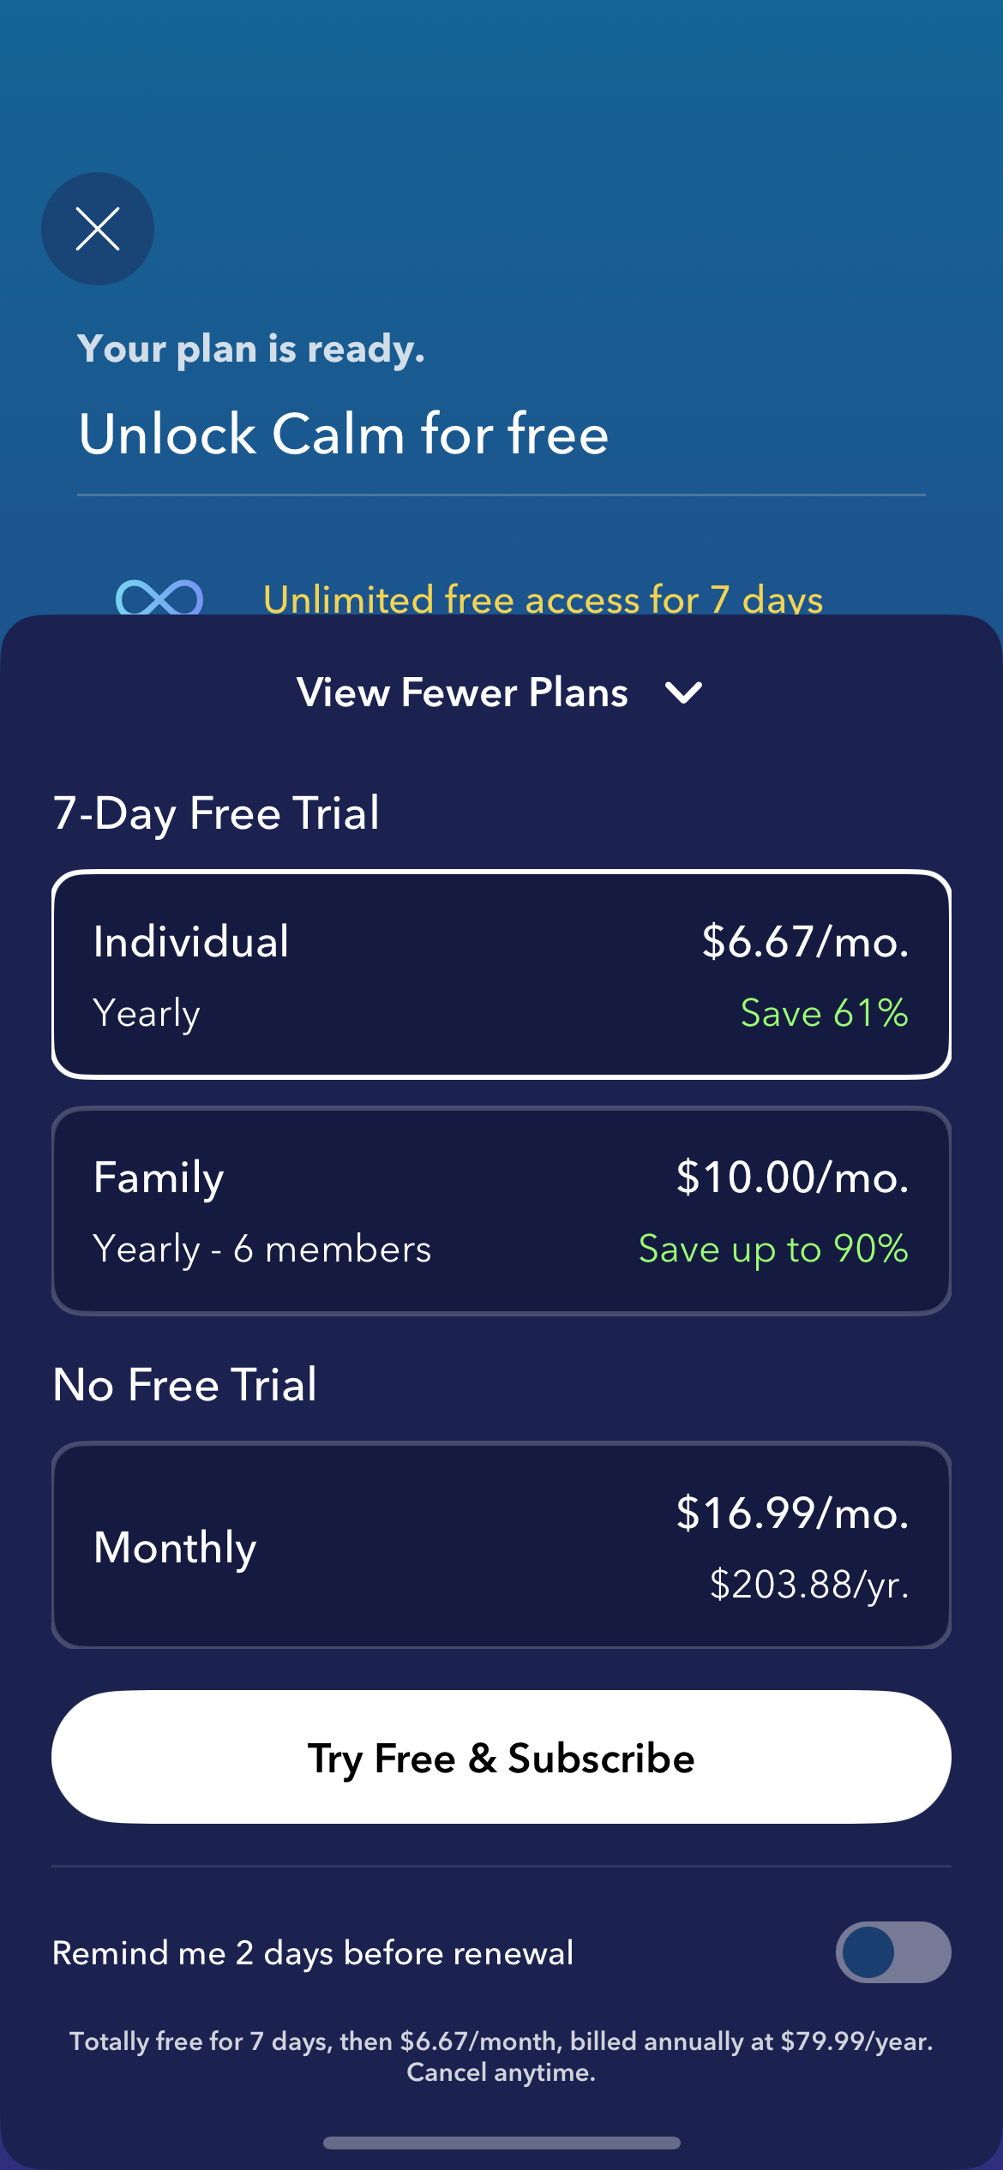
Task: Tap the infinity symbol icon
Action: point(159,597)
